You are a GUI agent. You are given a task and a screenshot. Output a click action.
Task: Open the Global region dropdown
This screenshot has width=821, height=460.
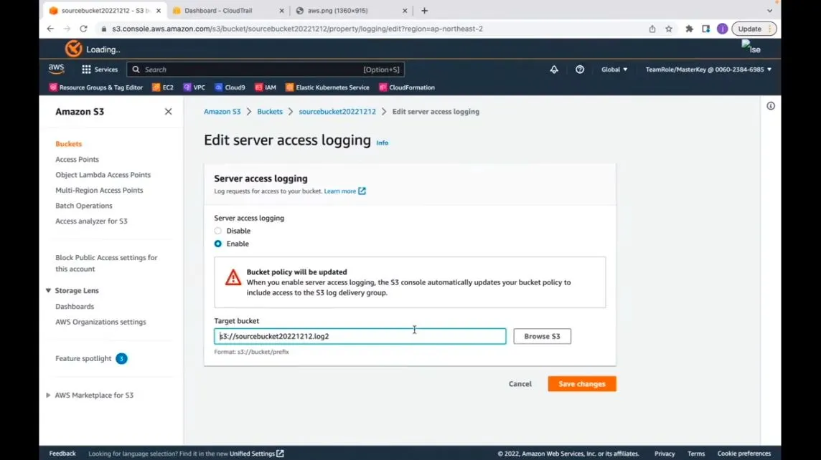click(x=614, y=70)
